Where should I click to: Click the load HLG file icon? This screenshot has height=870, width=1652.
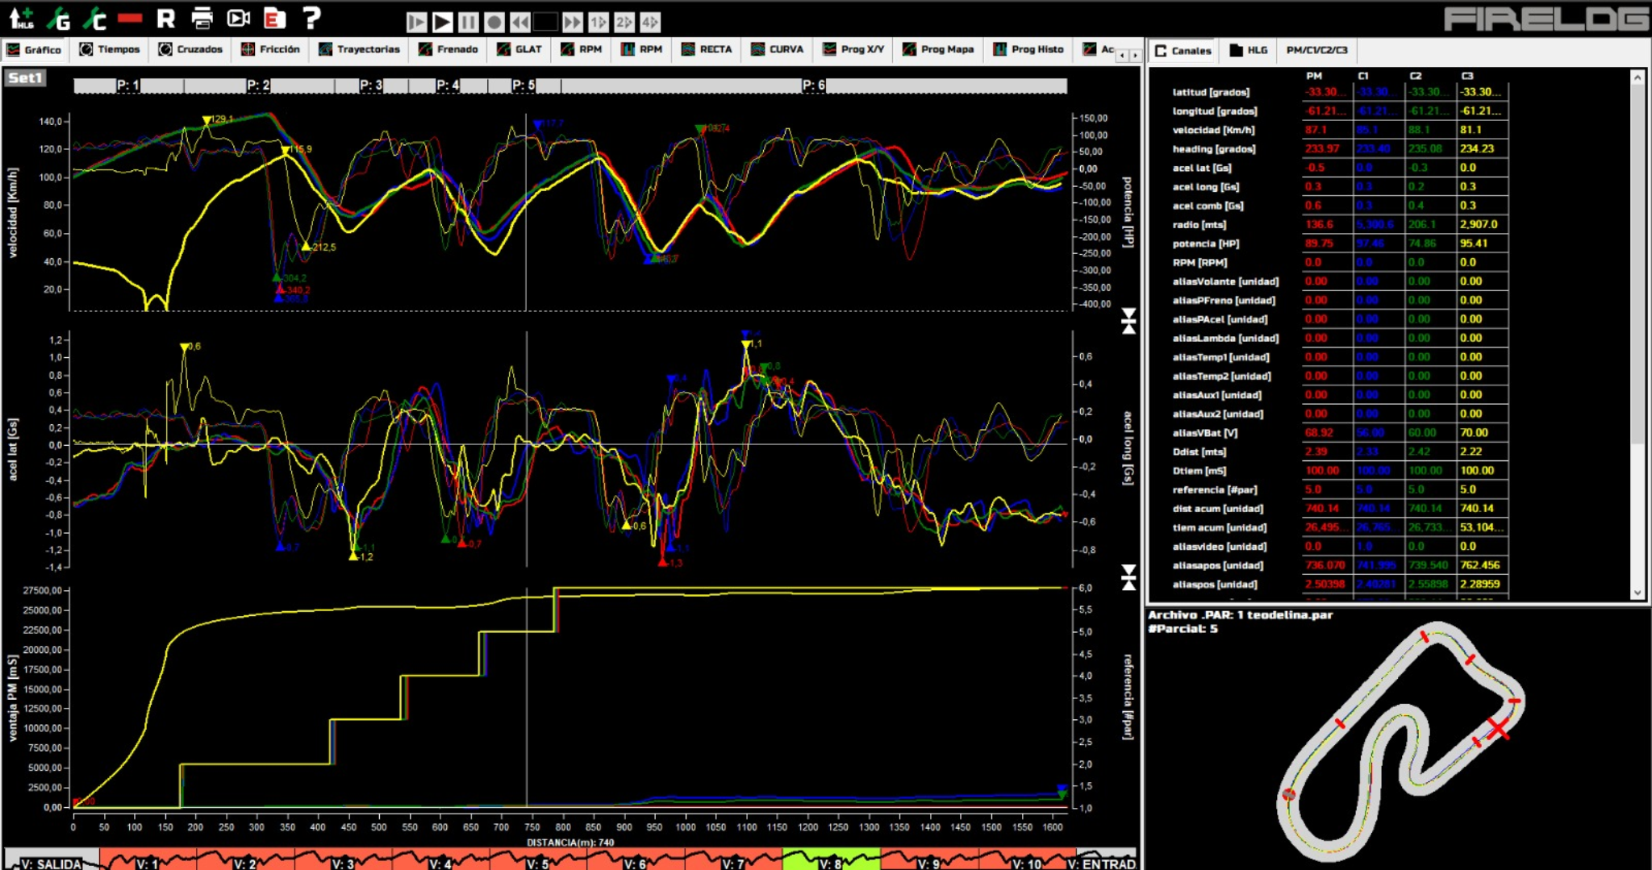point(21,18)
